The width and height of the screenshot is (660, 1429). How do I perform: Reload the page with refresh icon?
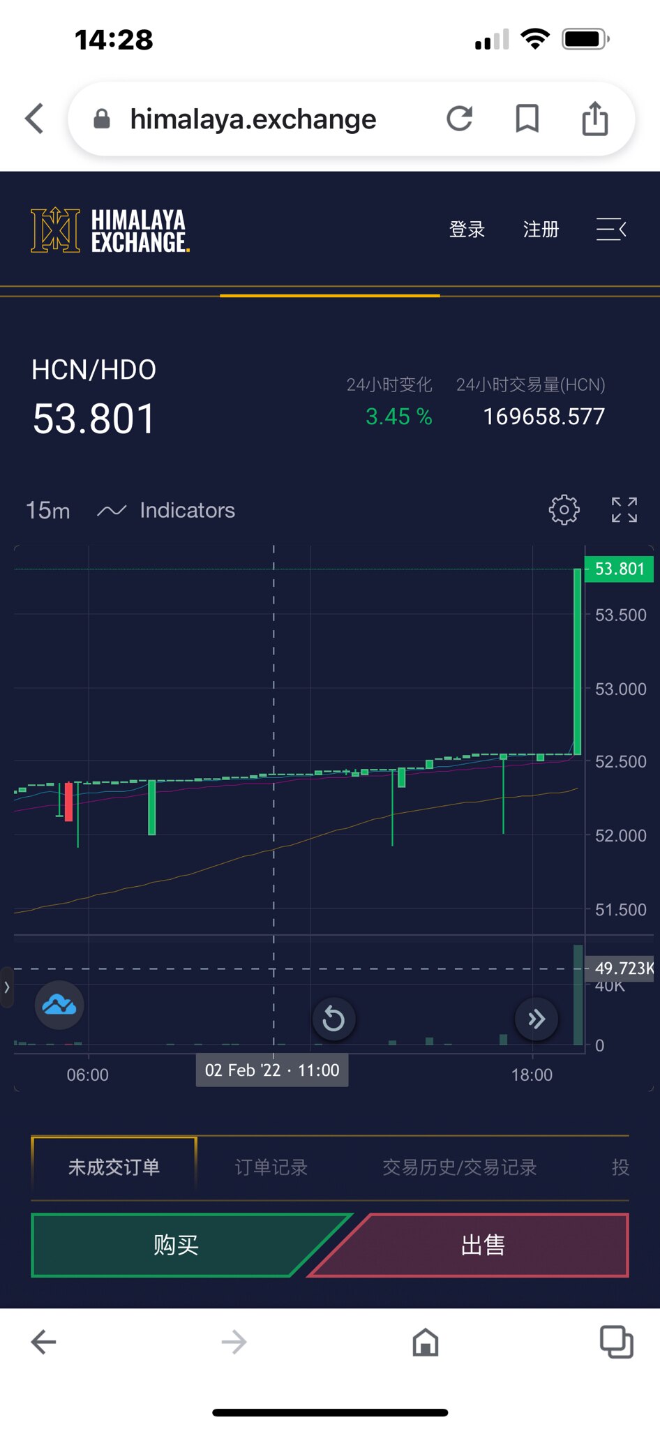460,119
